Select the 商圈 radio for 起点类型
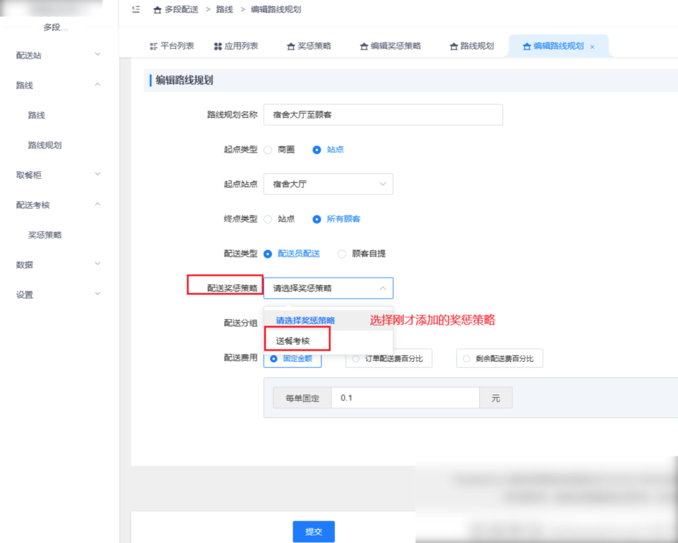 coord(268,149)
